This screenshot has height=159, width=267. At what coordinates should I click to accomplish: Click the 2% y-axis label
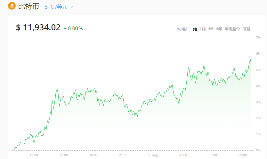258,118
